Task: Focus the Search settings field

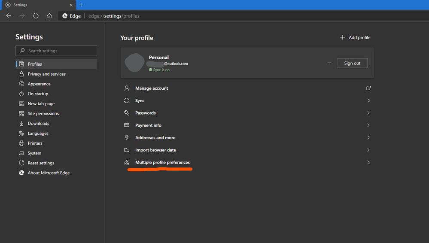Action: [x=56, y=51]
